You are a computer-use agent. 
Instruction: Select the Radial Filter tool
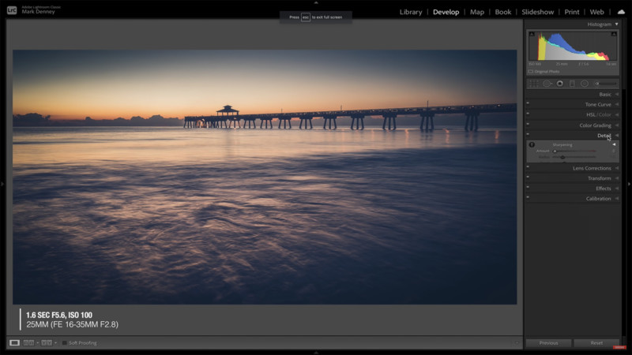tap(585, 83)
